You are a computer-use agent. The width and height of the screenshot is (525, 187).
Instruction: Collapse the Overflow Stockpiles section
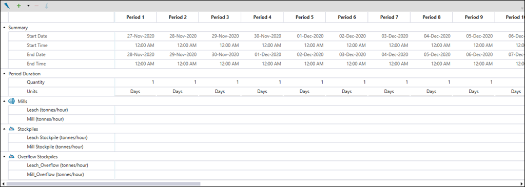(4, 156)
